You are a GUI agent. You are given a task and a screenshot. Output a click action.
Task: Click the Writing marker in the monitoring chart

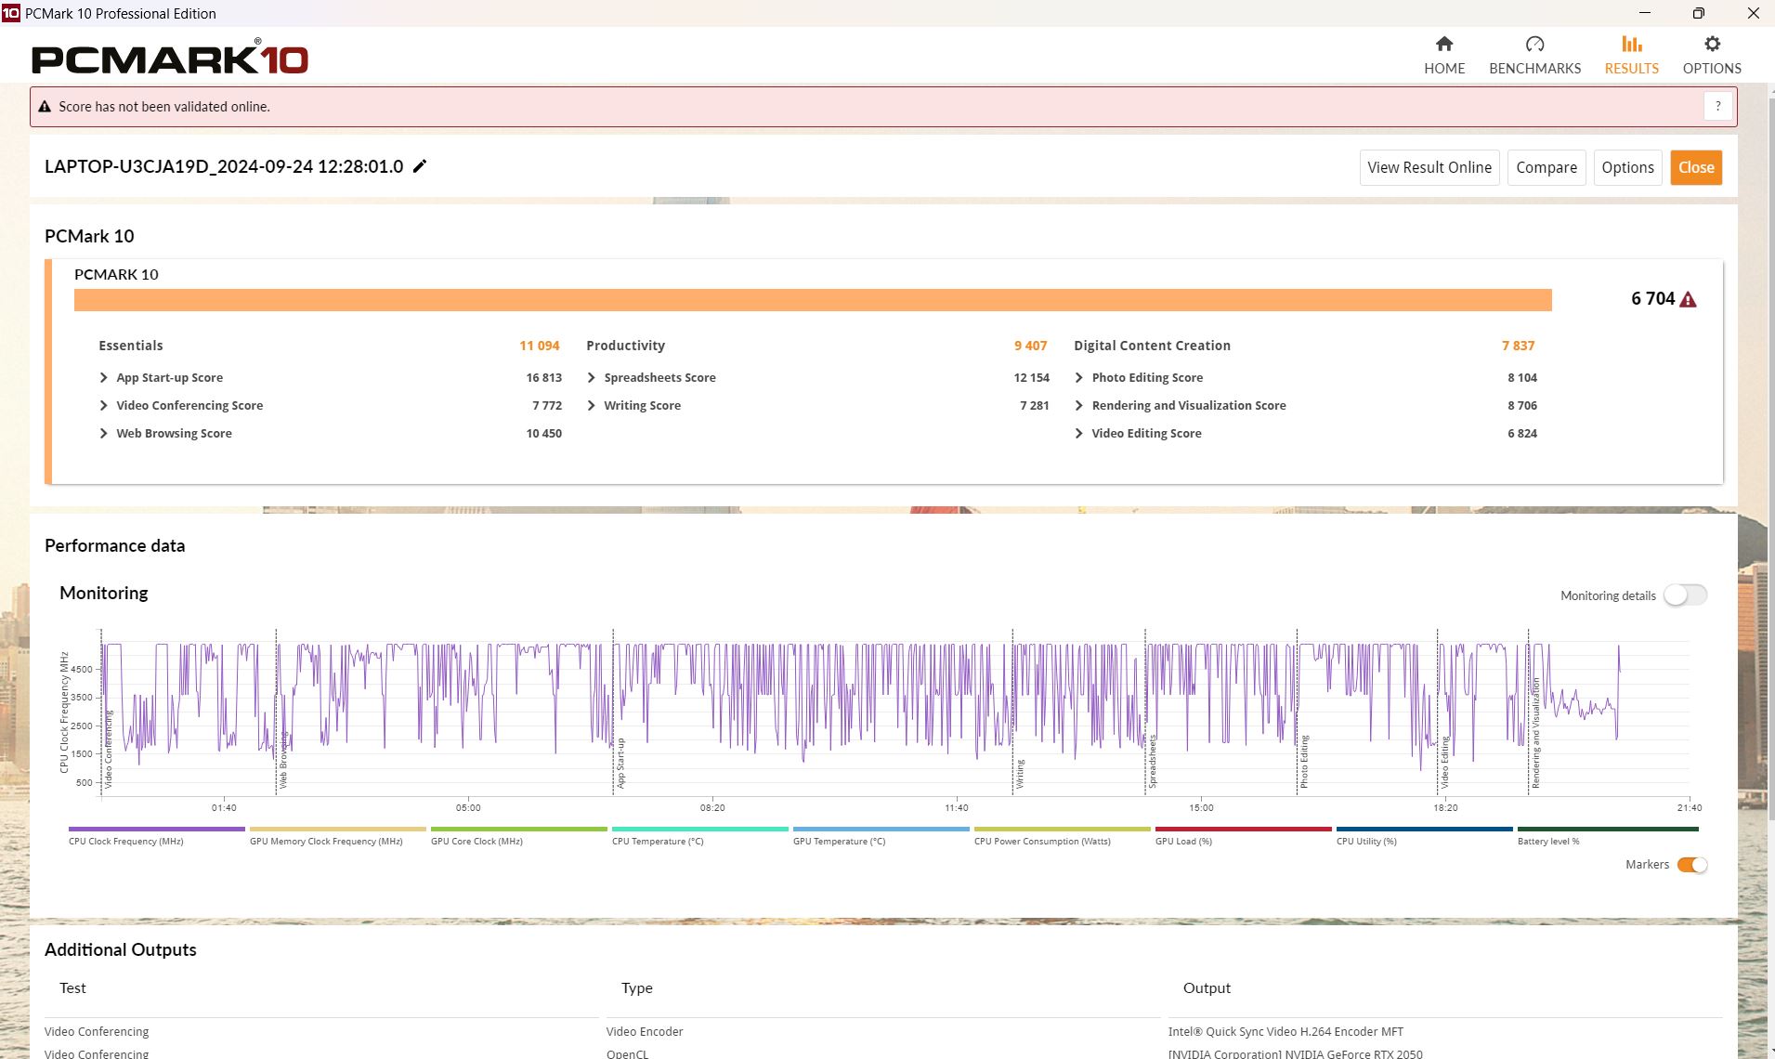coord(1019,773)
